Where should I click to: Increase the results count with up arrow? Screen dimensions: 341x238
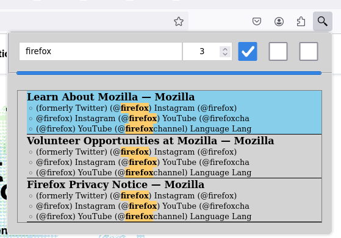pyautogui.click(x=225, y=49)
